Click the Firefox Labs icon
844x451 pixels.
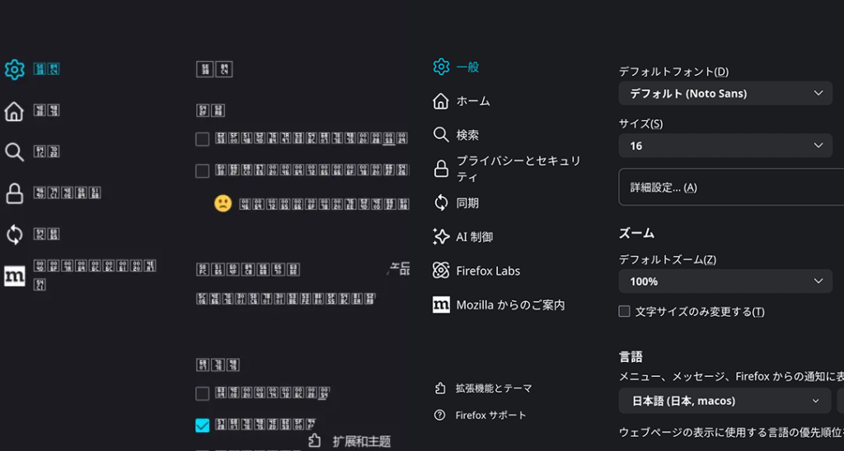(x=441, y=271)
